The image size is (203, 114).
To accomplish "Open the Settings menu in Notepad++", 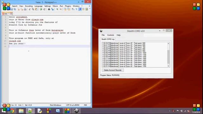I will (x=47, y=6).
